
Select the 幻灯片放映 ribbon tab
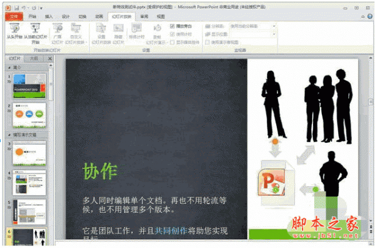click(121, 16)
